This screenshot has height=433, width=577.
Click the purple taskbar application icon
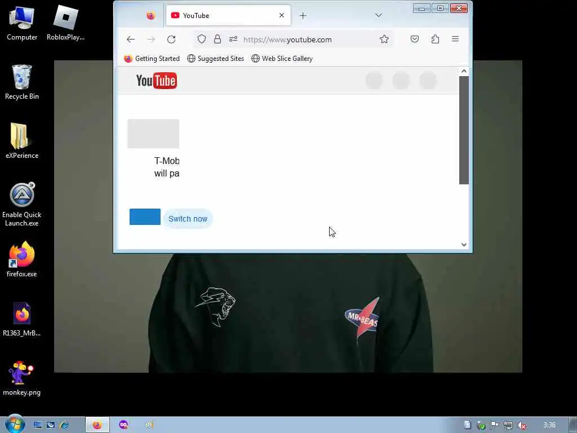[123, 425]
